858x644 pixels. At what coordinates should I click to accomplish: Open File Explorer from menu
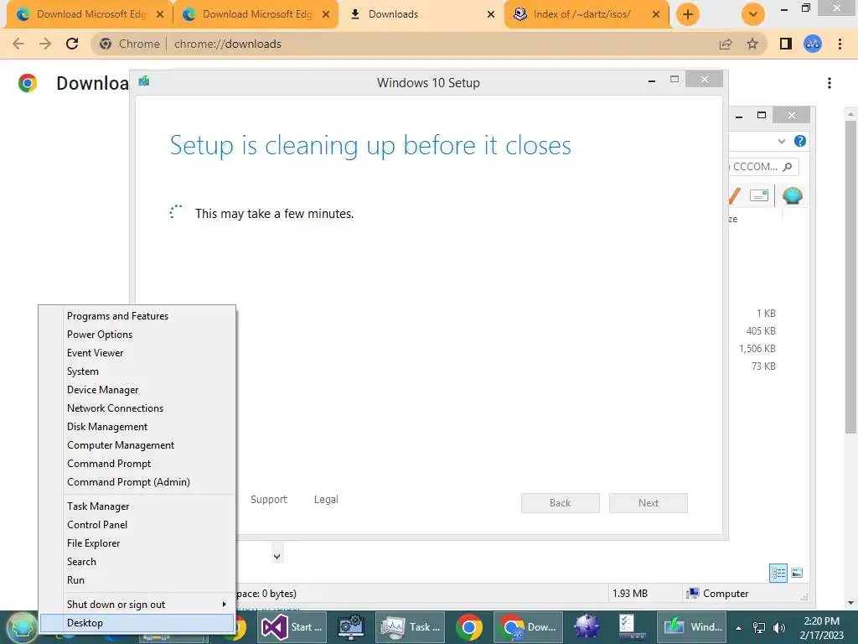(137, 543)
